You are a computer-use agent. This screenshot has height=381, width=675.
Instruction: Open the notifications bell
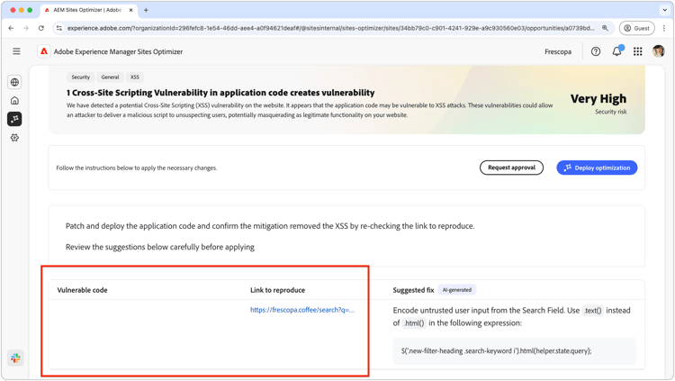point(616,51)
